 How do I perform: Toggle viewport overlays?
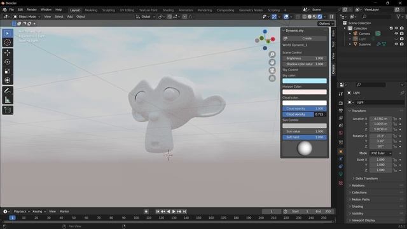[286, 17]
